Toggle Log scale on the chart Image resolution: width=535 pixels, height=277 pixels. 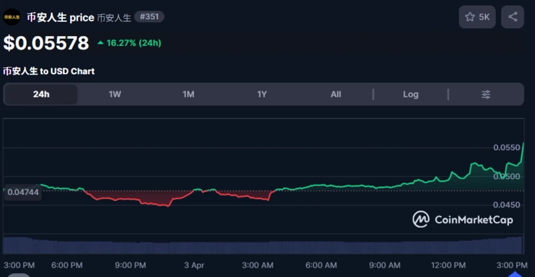click(x=411, y=94)
